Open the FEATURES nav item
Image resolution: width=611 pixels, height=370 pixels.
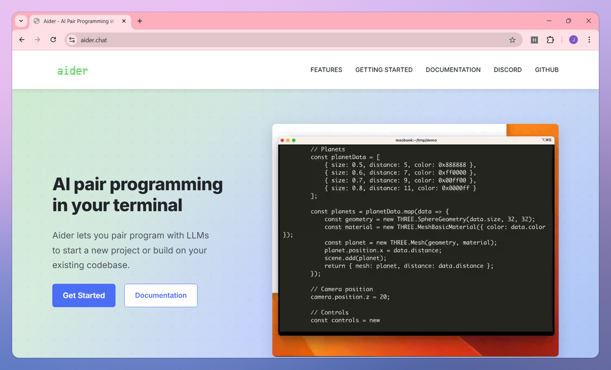(326, 70)
